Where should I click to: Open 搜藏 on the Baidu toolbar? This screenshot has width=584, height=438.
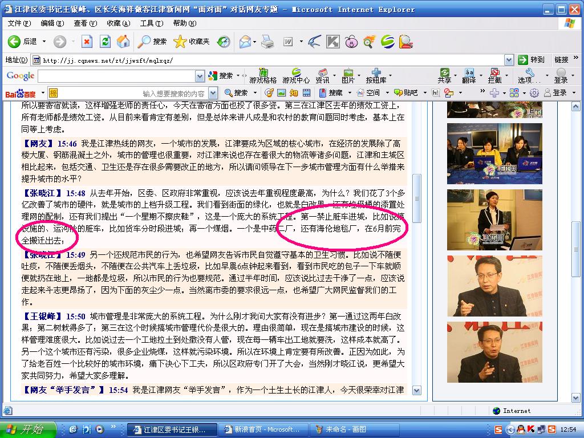click(x=331, y=93)
